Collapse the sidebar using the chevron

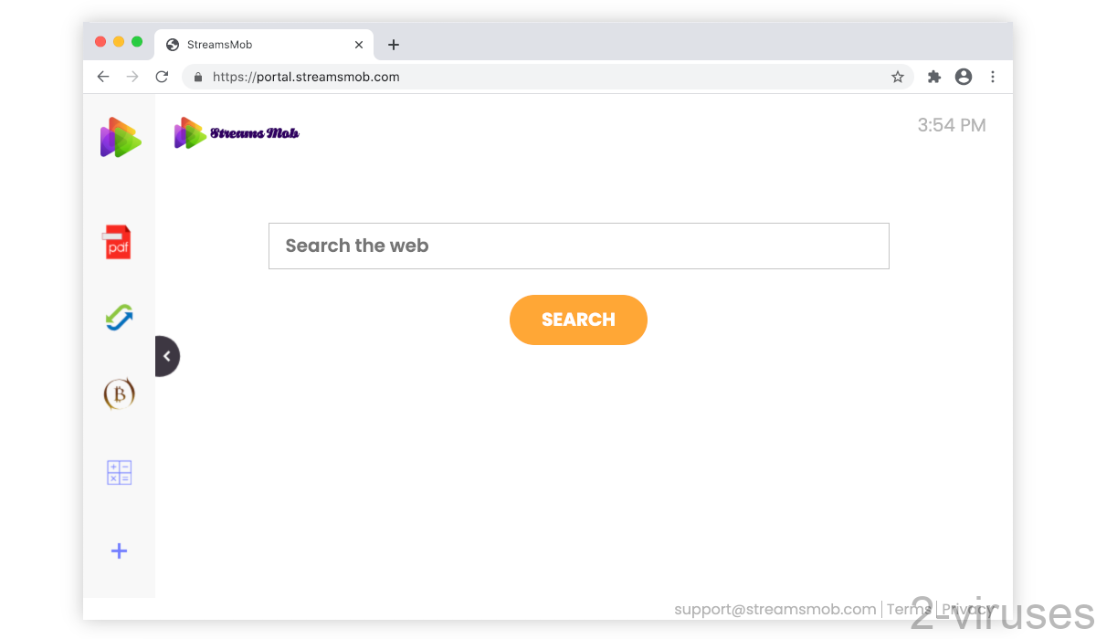tap(168, 355)
